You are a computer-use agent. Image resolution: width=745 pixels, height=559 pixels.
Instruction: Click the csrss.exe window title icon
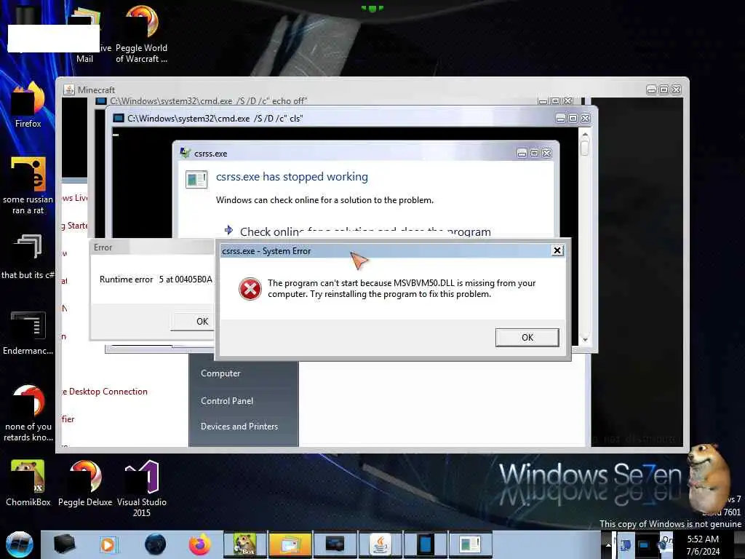coord(186,153)
